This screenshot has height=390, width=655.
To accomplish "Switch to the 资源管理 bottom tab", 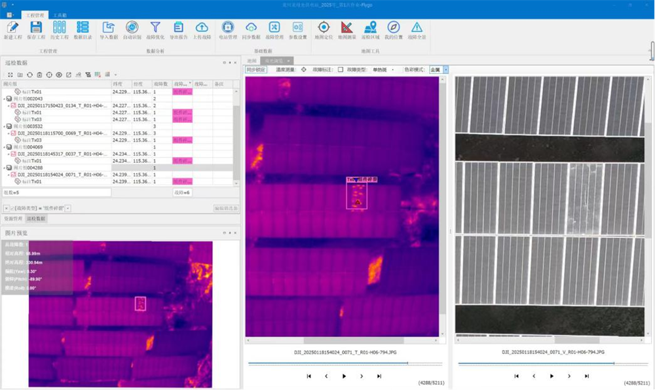I will click(x=13, y=219).
